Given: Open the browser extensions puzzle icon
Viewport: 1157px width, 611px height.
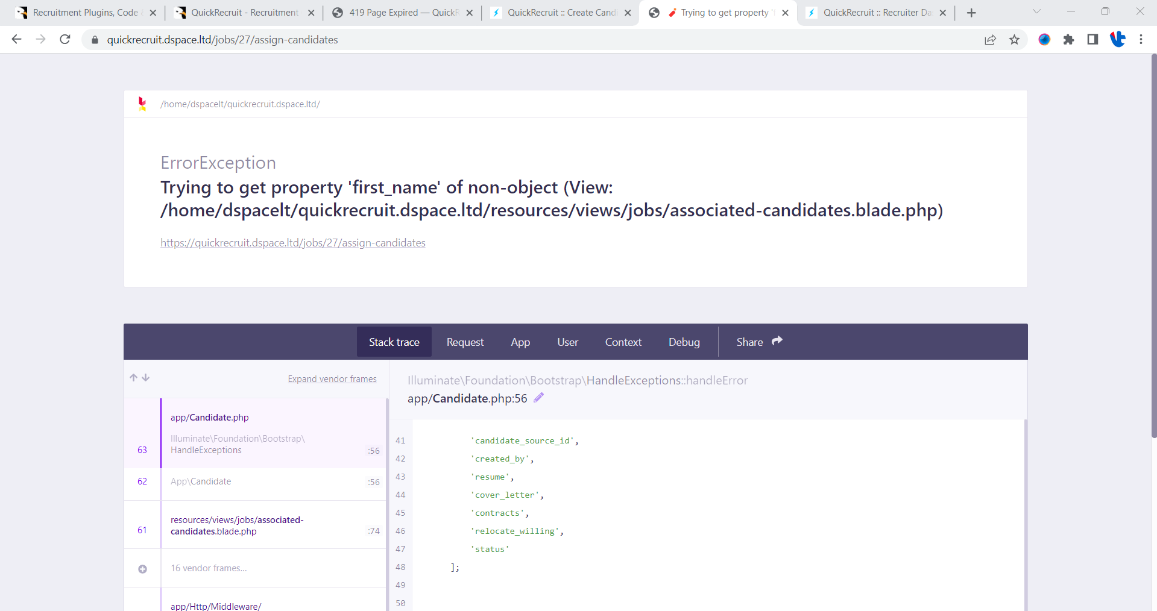Looking at the screenshot, I should coord(1068,40).
